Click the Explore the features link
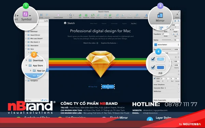The image size is (205, 128). (x=109, y=43)
